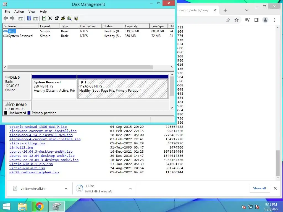Click the Chrome page scrollbar up arrow
The image size is (283, 212).
pos(278,28)
